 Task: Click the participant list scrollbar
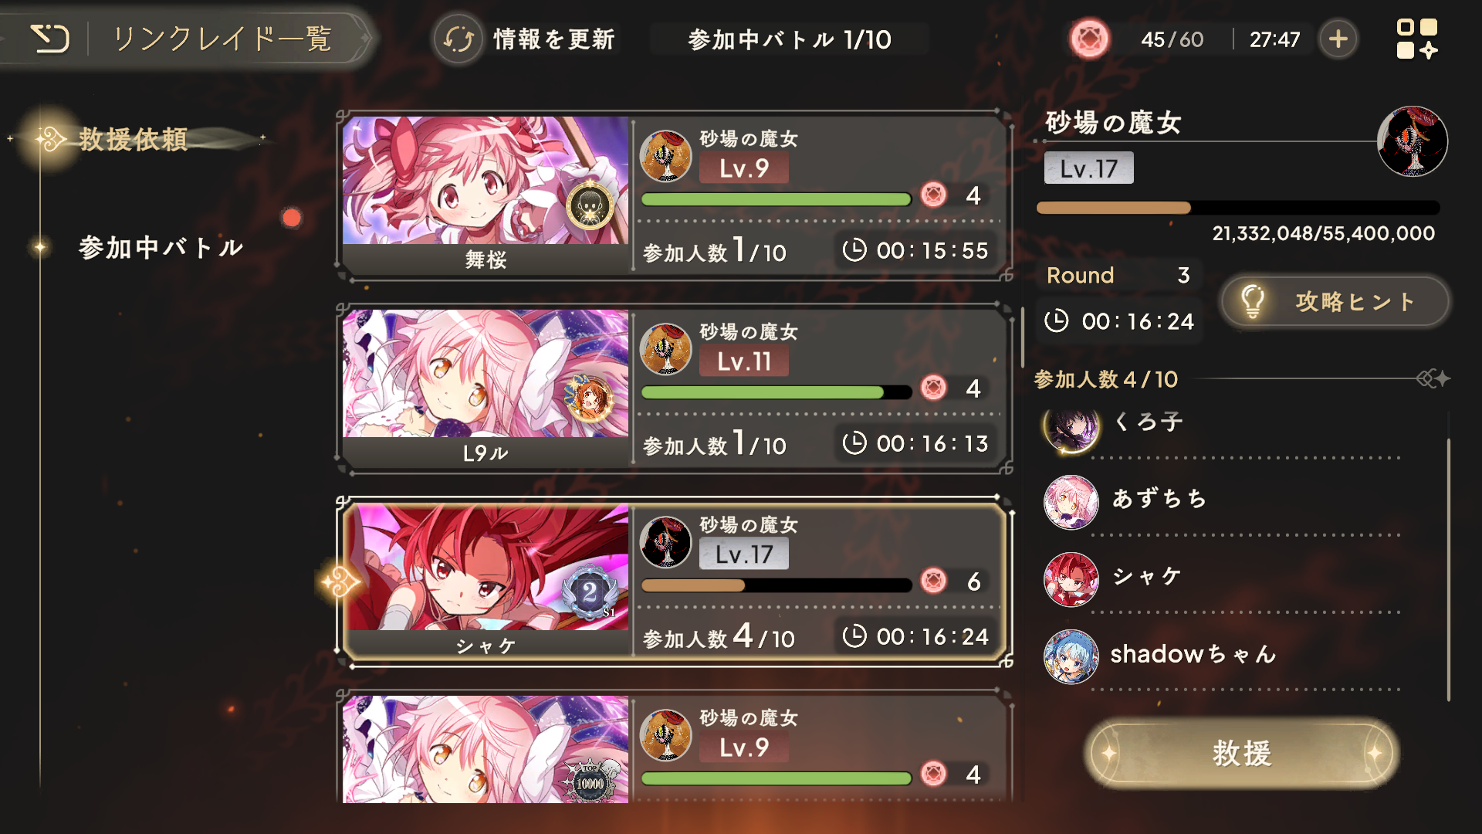(1449, 570)
